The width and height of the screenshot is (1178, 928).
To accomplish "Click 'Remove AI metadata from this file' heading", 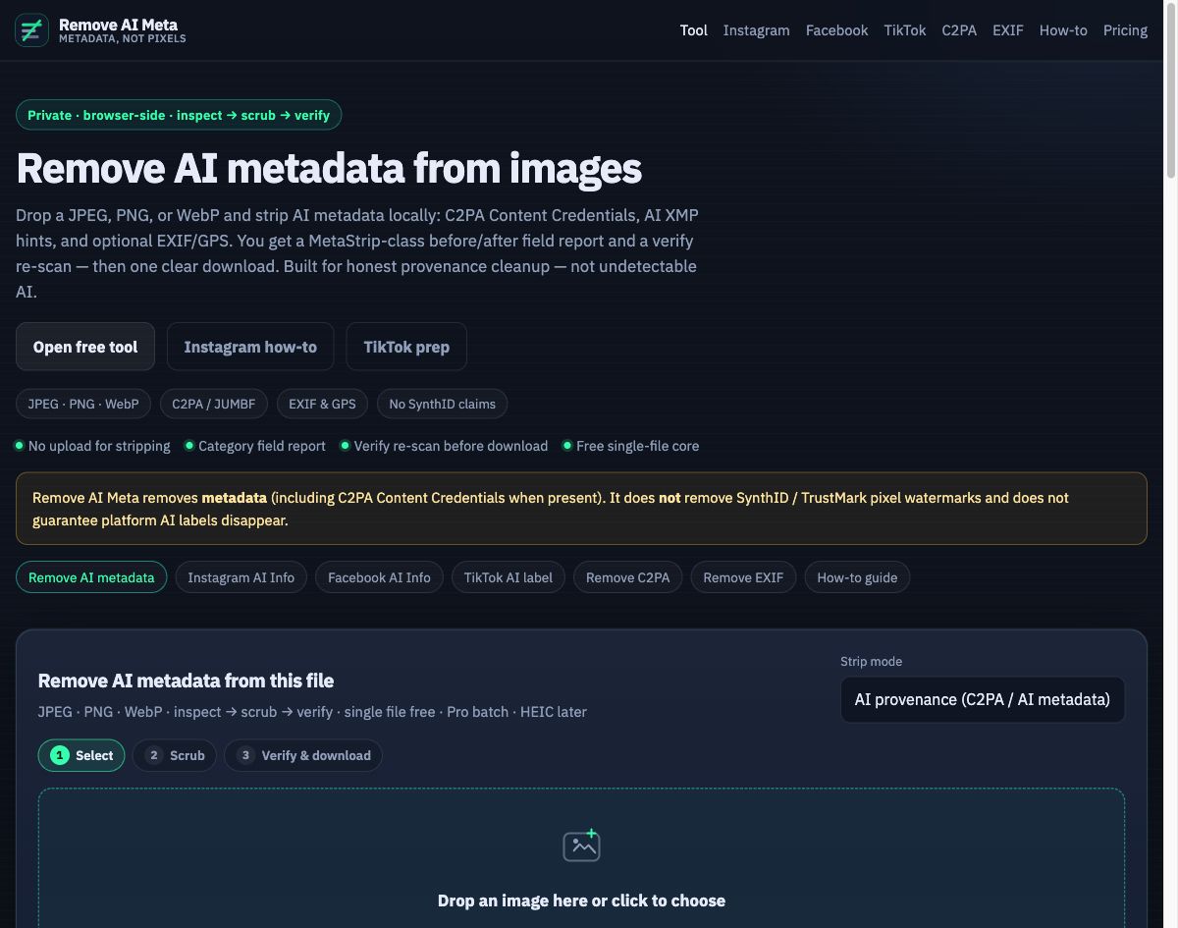I will click(x=186, y=681).
